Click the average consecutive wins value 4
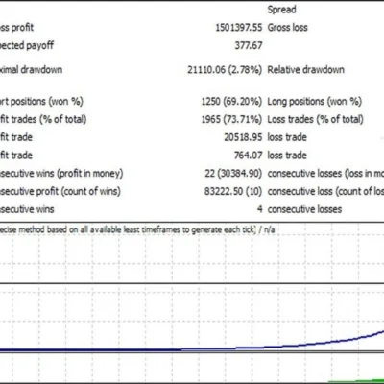The image size is (384, 384). [260, 209]
